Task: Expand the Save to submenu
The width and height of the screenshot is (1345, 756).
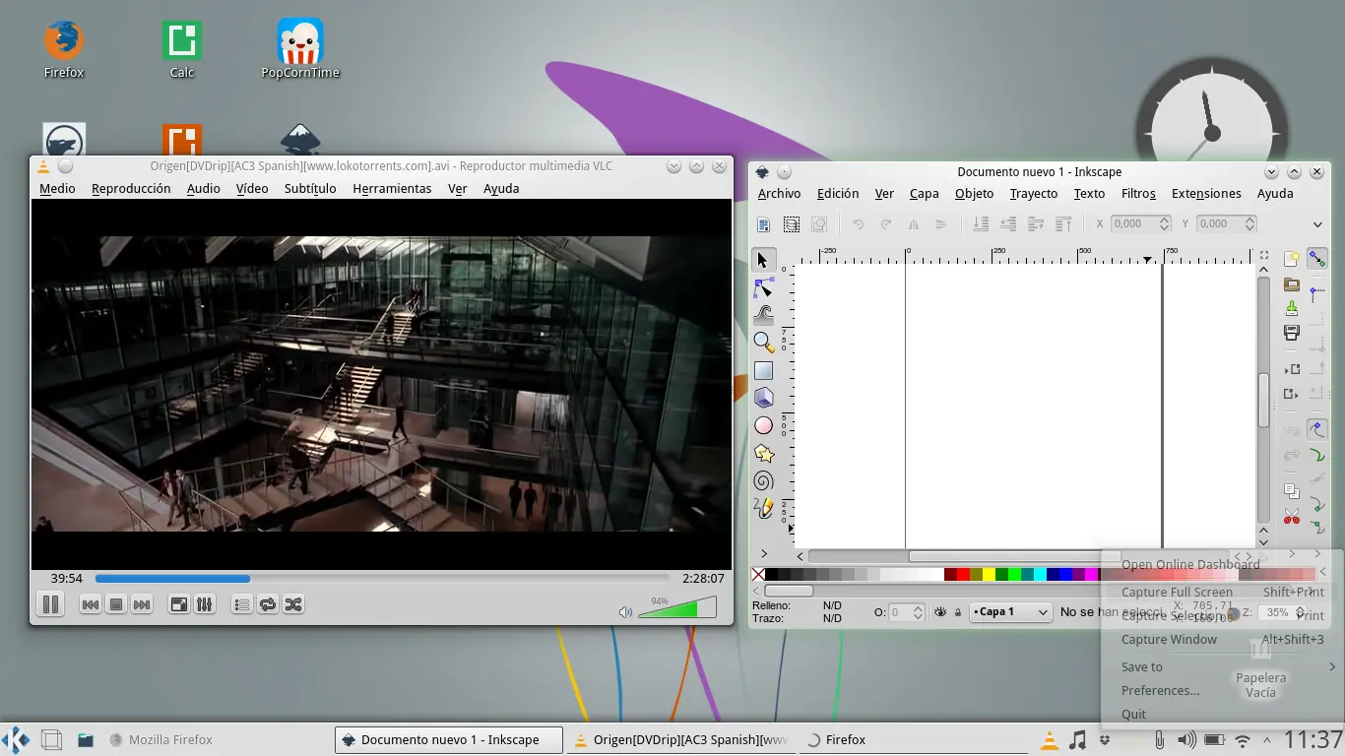Action: pos(1228,666)
